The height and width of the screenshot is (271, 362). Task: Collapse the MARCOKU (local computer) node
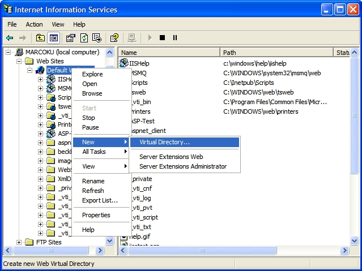point(8,53)
